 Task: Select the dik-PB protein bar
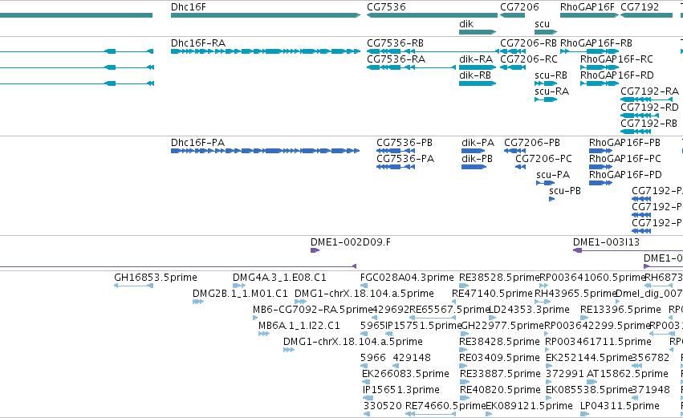coord(474,167)
